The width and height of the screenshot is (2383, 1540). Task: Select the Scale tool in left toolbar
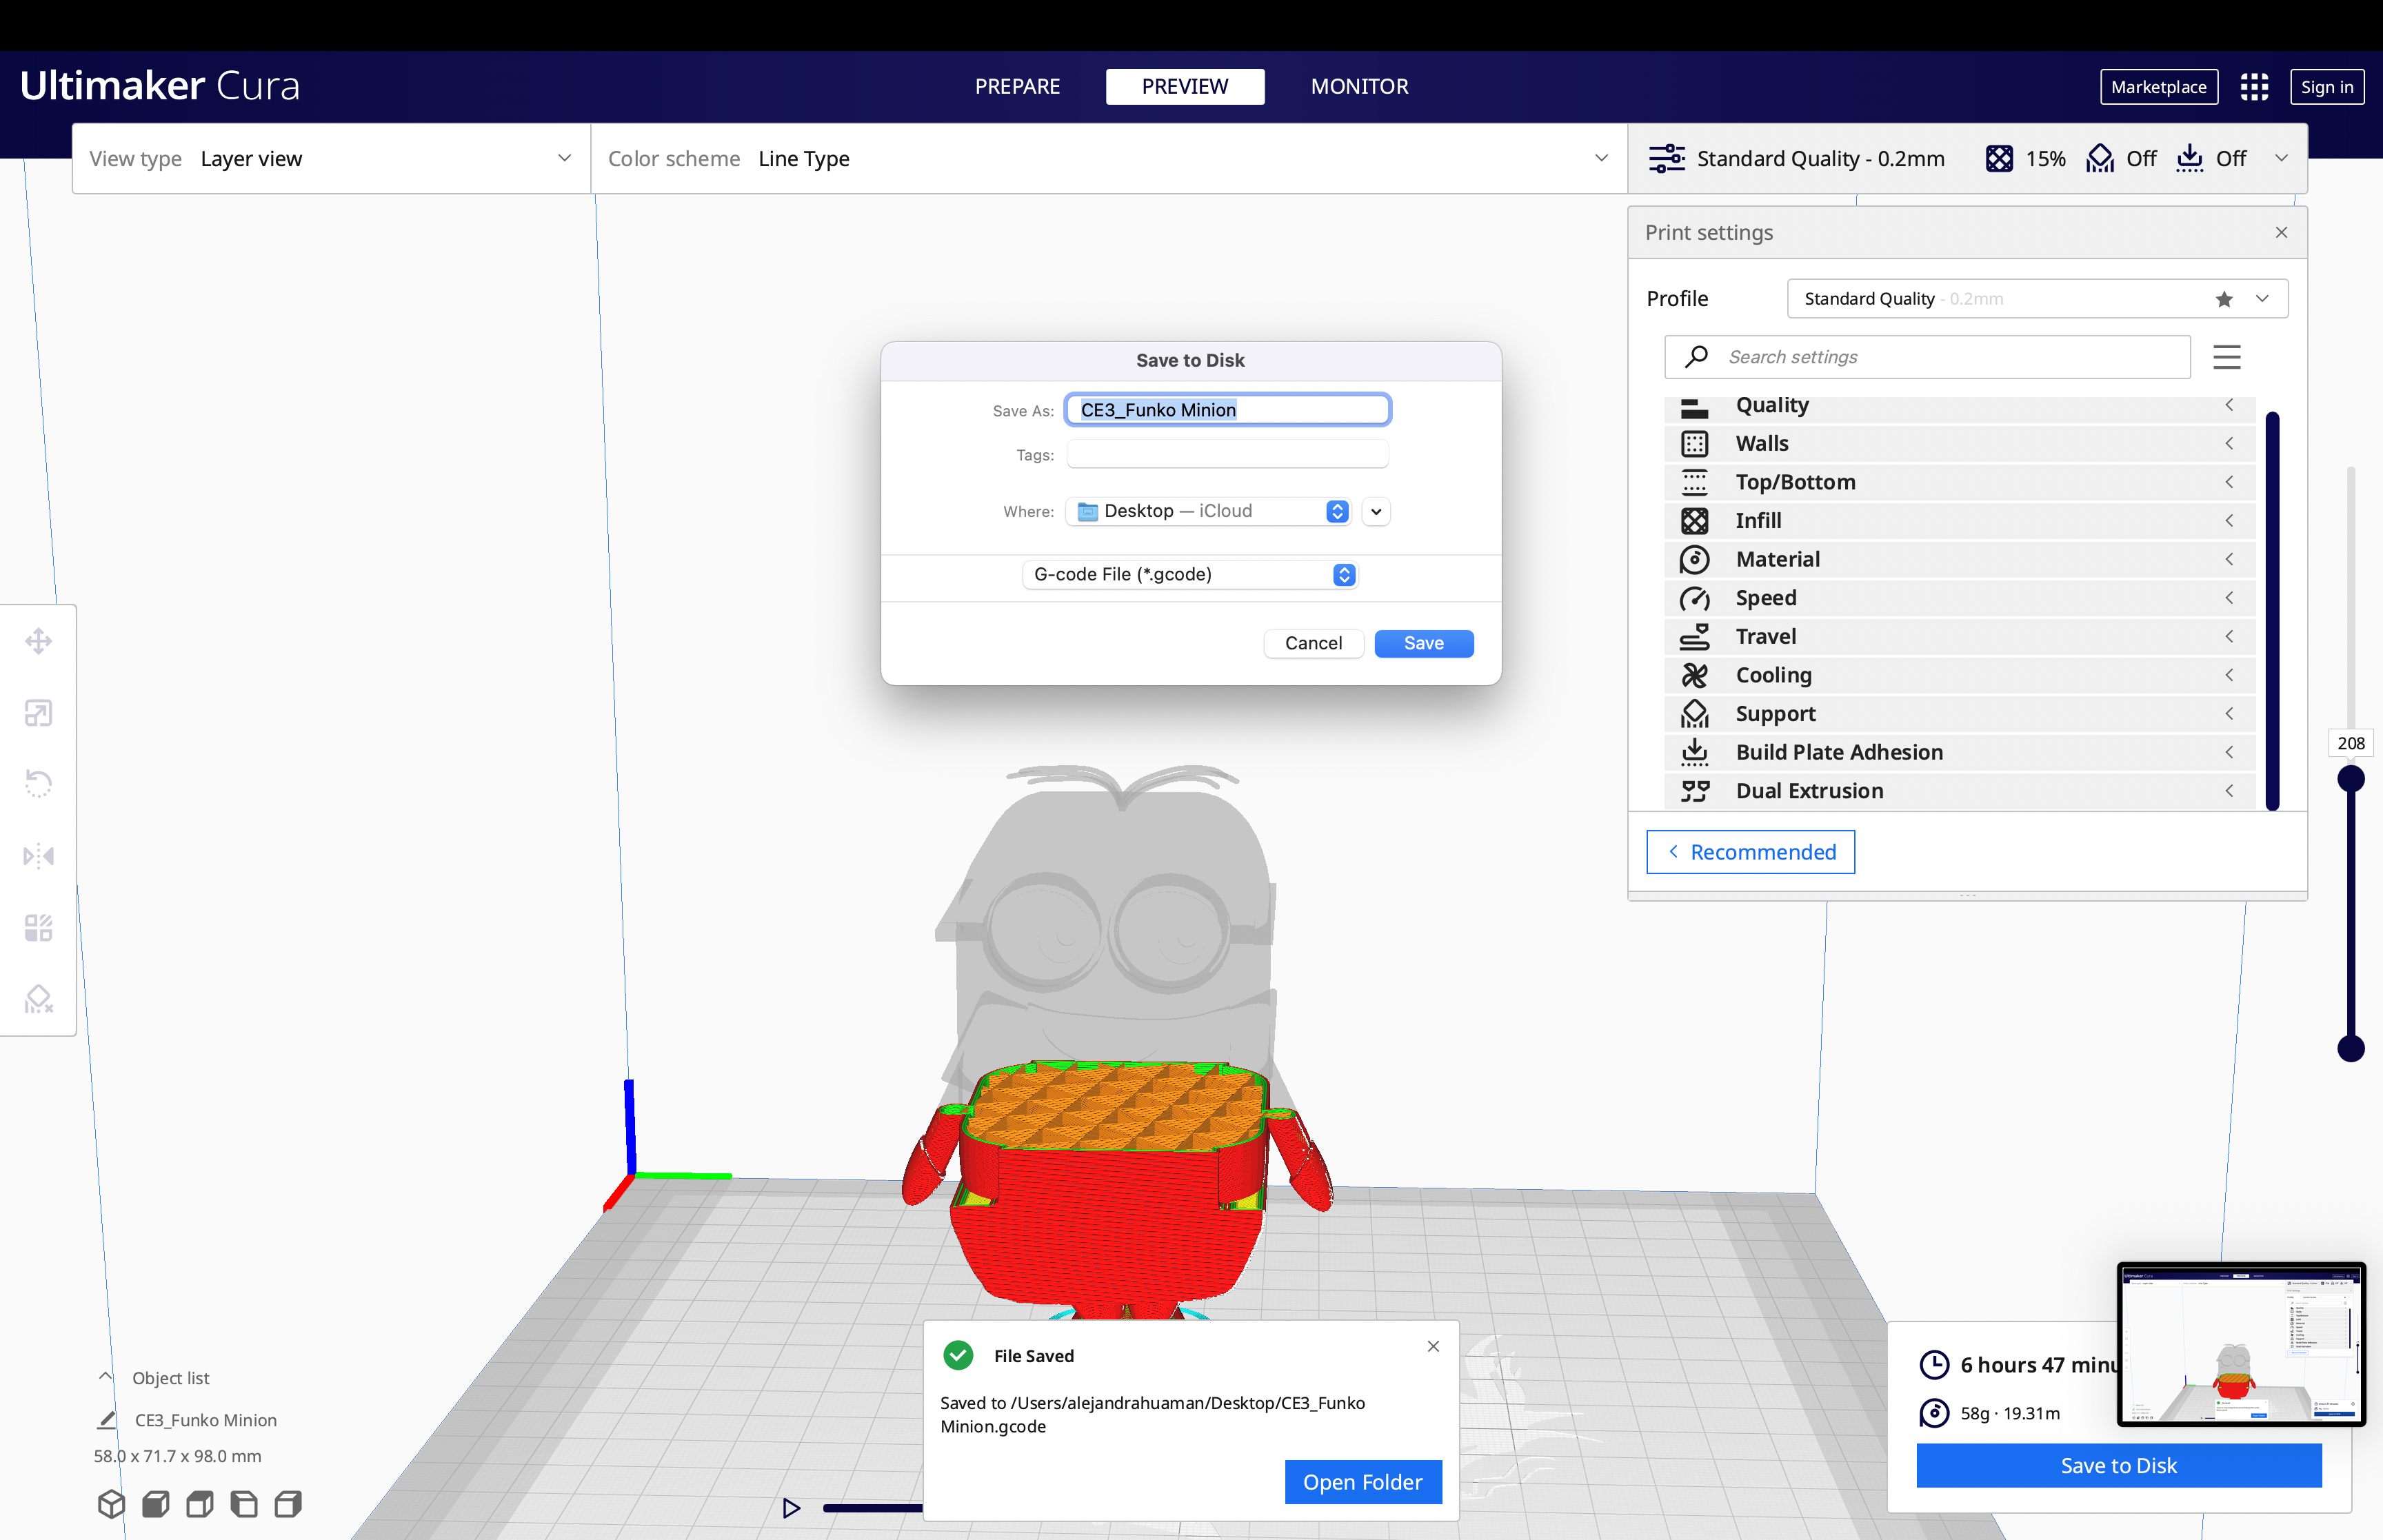(x=38, y=713)
